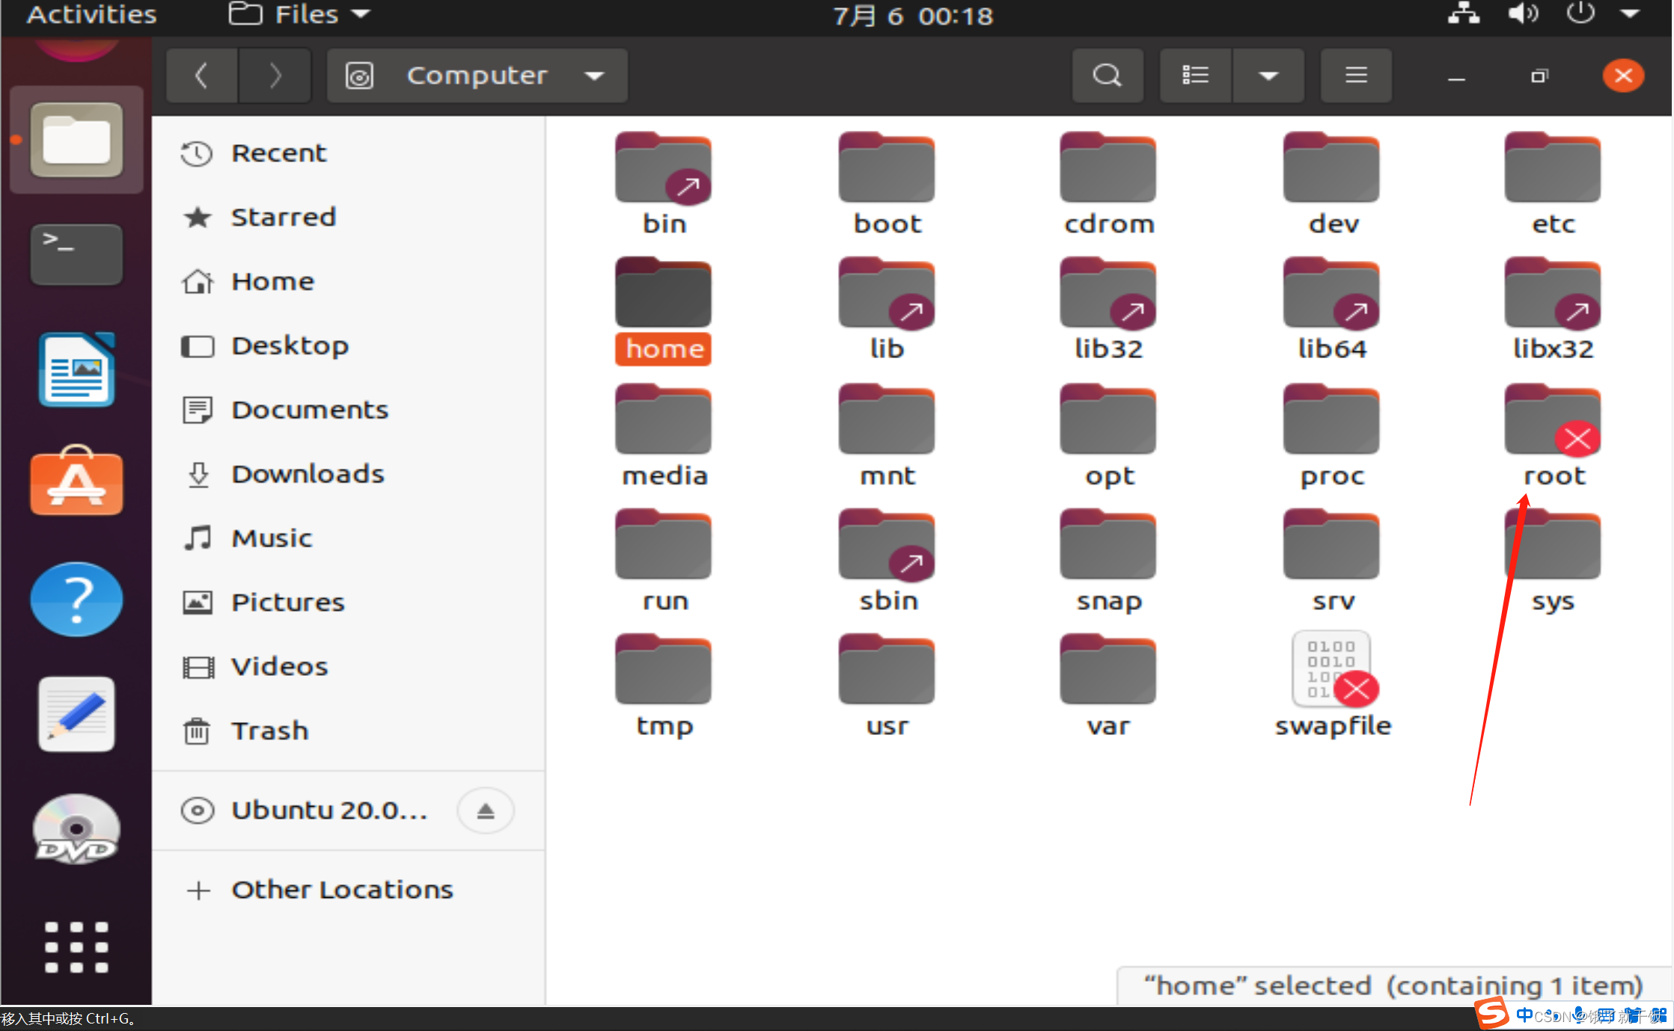Click the back navigation arrow
This screenshot has height=1031, width=1674.
[x=202, y=76]
